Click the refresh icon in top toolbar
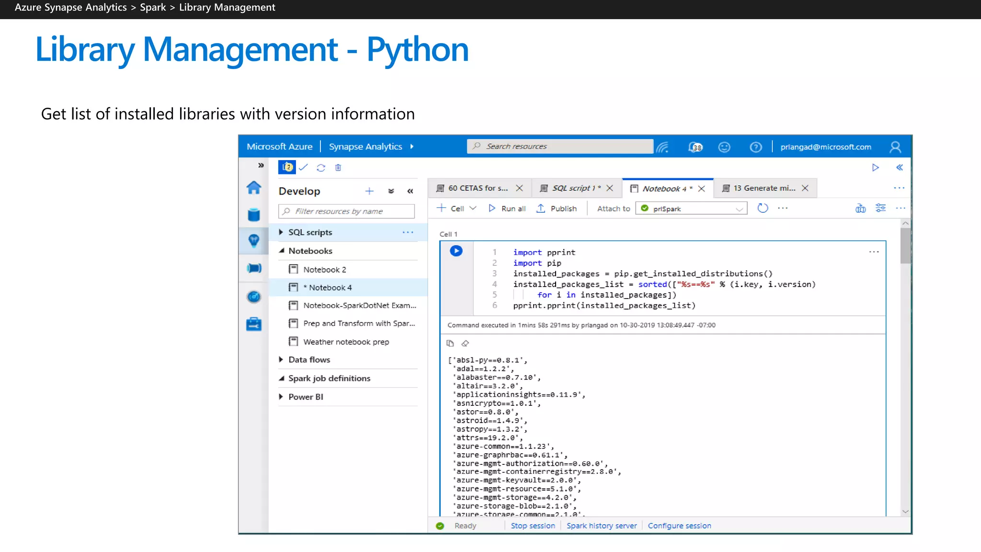Image resolution: width=981 pixels, height=552 pixels. (321, 168)
